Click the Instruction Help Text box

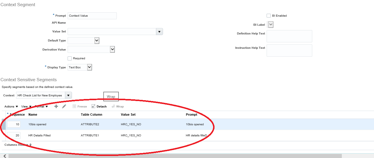(289, 51)
